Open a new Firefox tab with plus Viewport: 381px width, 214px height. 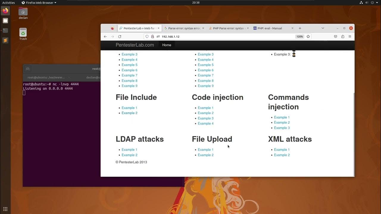coord(300,28)
